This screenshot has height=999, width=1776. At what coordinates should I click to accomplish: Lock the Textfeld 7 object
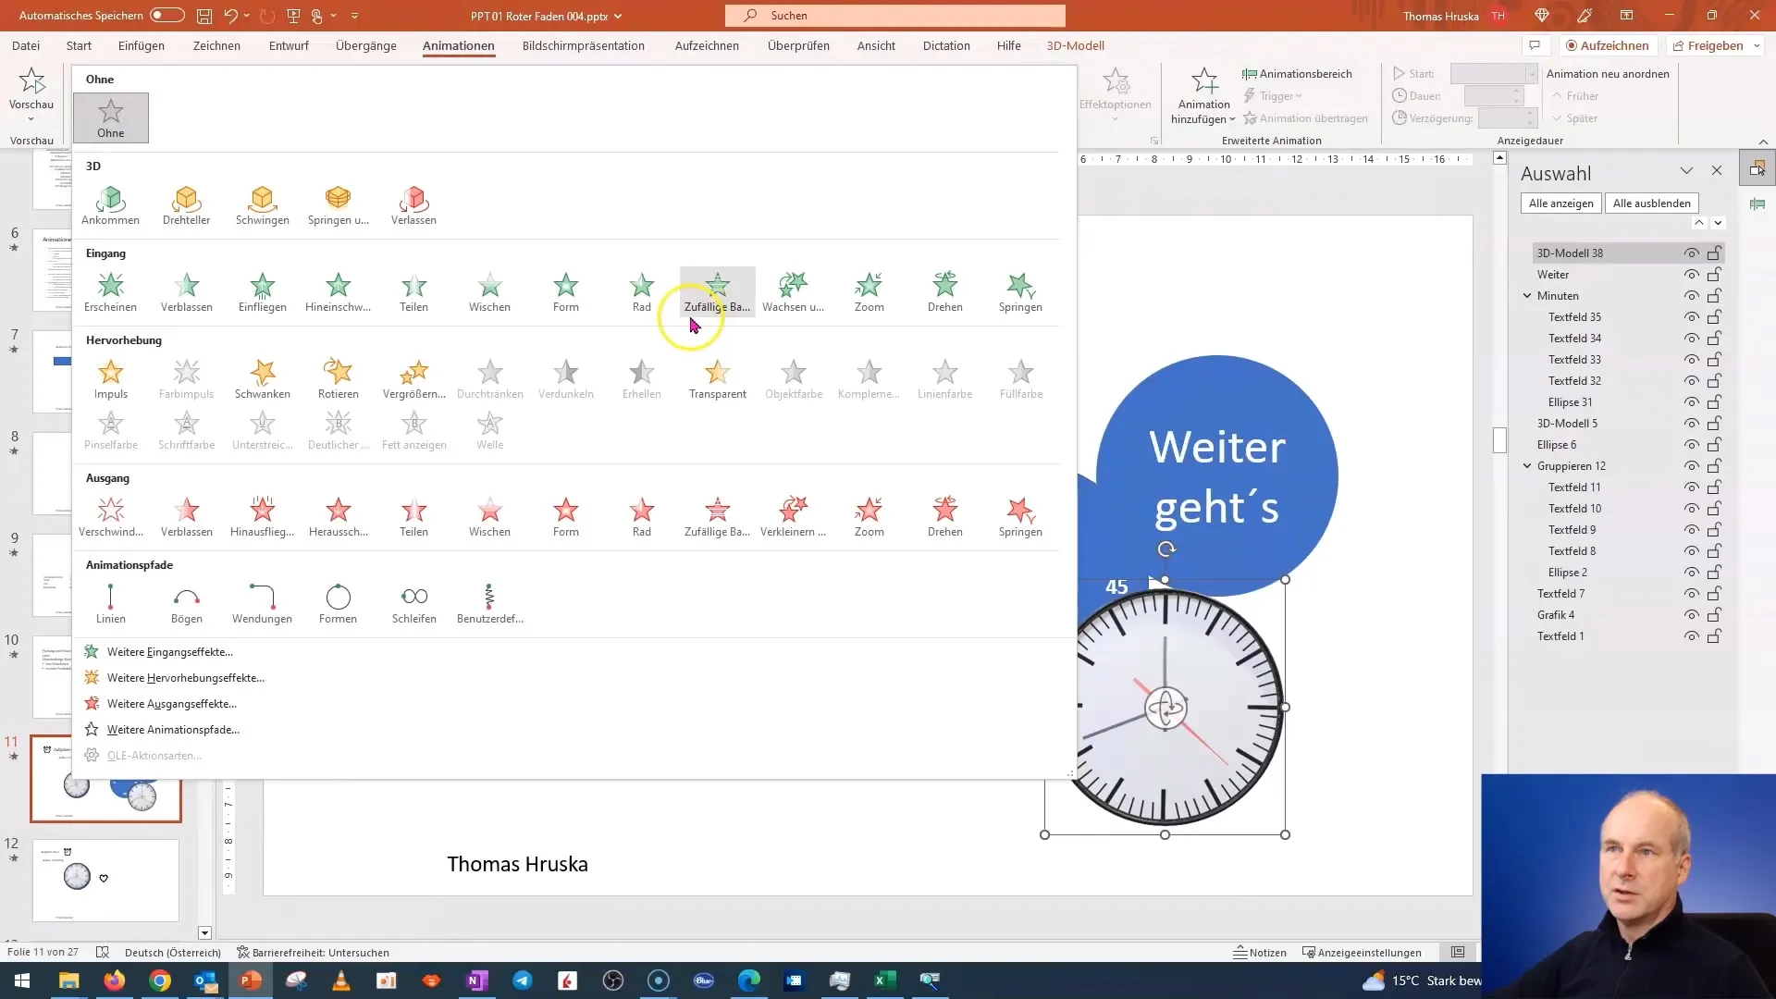pyautogui.click(x=1714, y=594)
